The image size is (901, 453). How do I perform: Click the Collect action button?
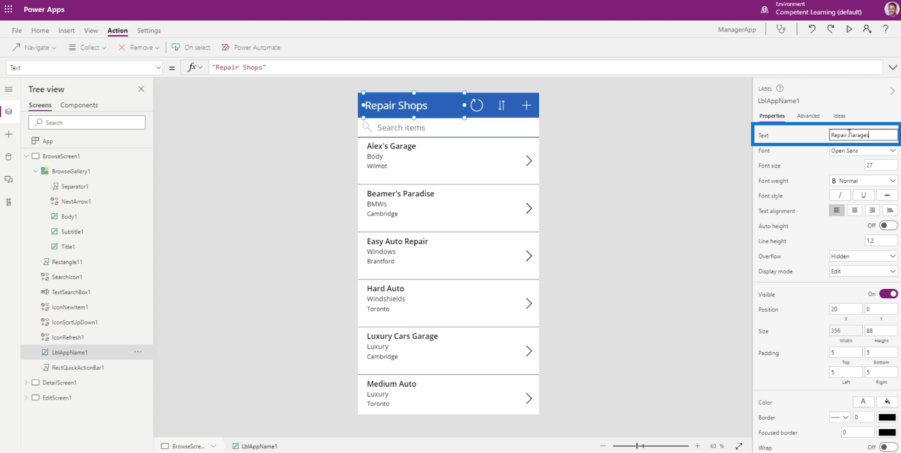coord(87,47)
